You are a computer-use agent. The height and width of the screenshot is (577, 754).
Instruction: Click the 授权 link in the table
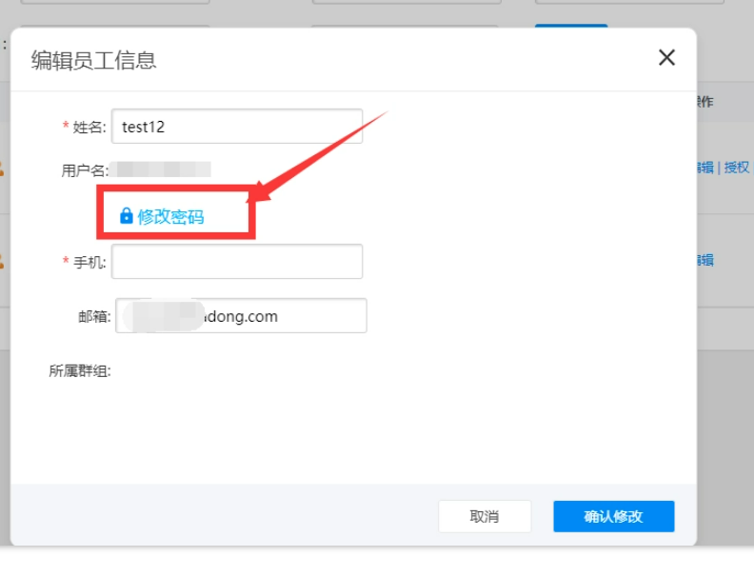click(737, 168)
